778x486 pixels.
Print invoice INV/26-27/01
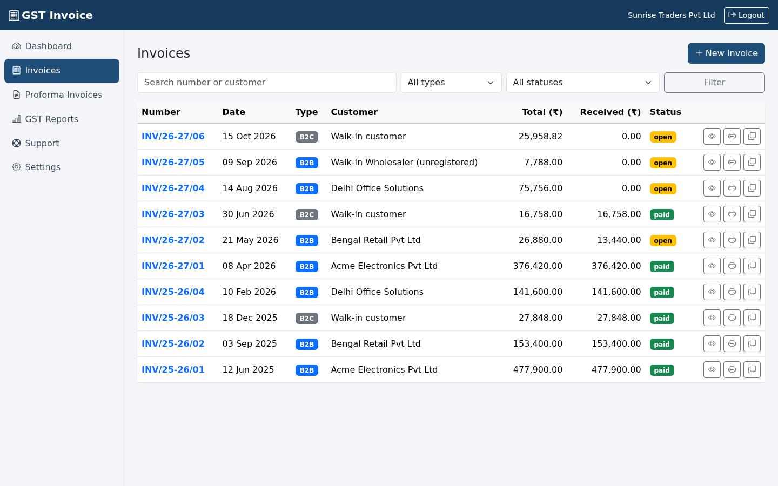pyautogui.click(x=732, y=266)
